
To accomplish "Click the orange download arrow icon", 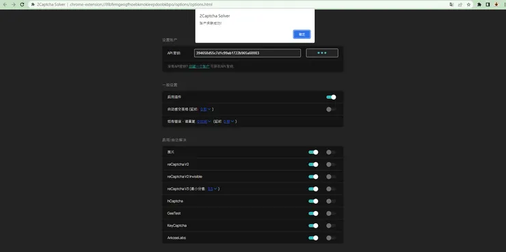I will point(496,5).
